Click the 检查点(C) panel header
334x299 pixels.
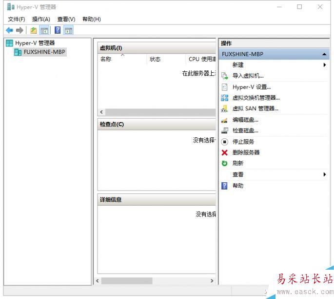(157, 124)
